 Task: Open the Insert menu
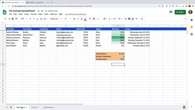tap(27, 14)
